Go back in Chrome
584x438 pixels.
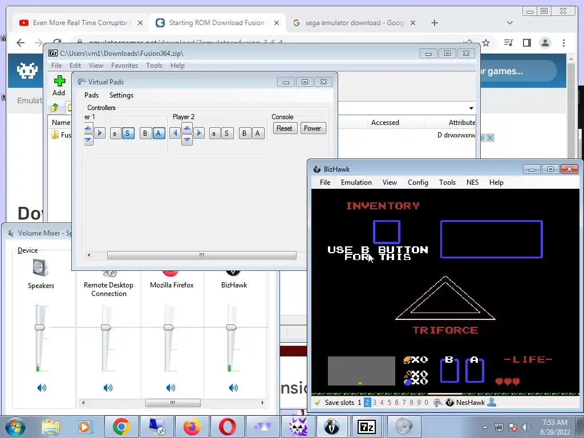coord(21,43)
